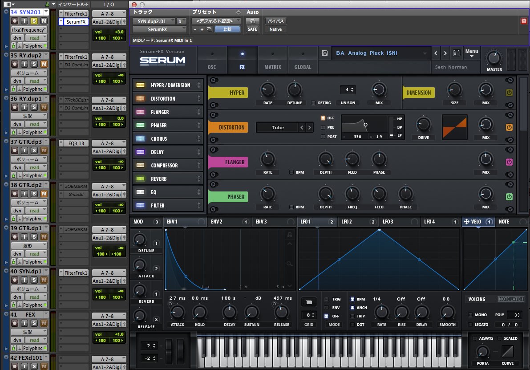Click the Distortion DRIVE knob
The height and width of the screenshot is (370, 530).
(423, 124)
